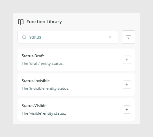Click the typed word 'status' in search
Image resolution: width=153 pixels, height=137 pixels.
(35, 37)
